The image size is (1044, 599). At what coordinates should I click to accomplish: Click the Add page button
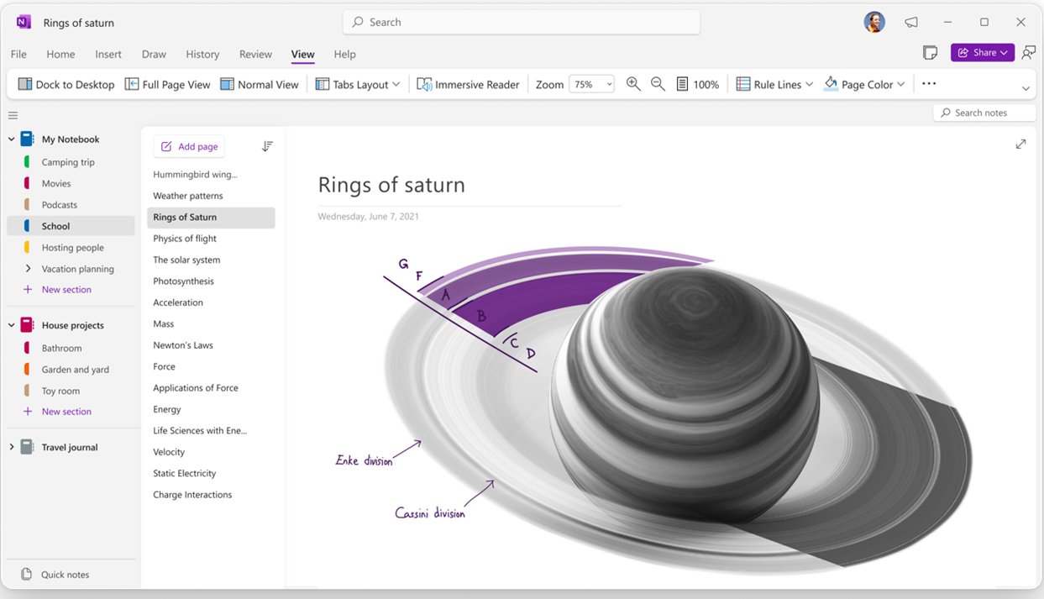click(x=189, y=145)
